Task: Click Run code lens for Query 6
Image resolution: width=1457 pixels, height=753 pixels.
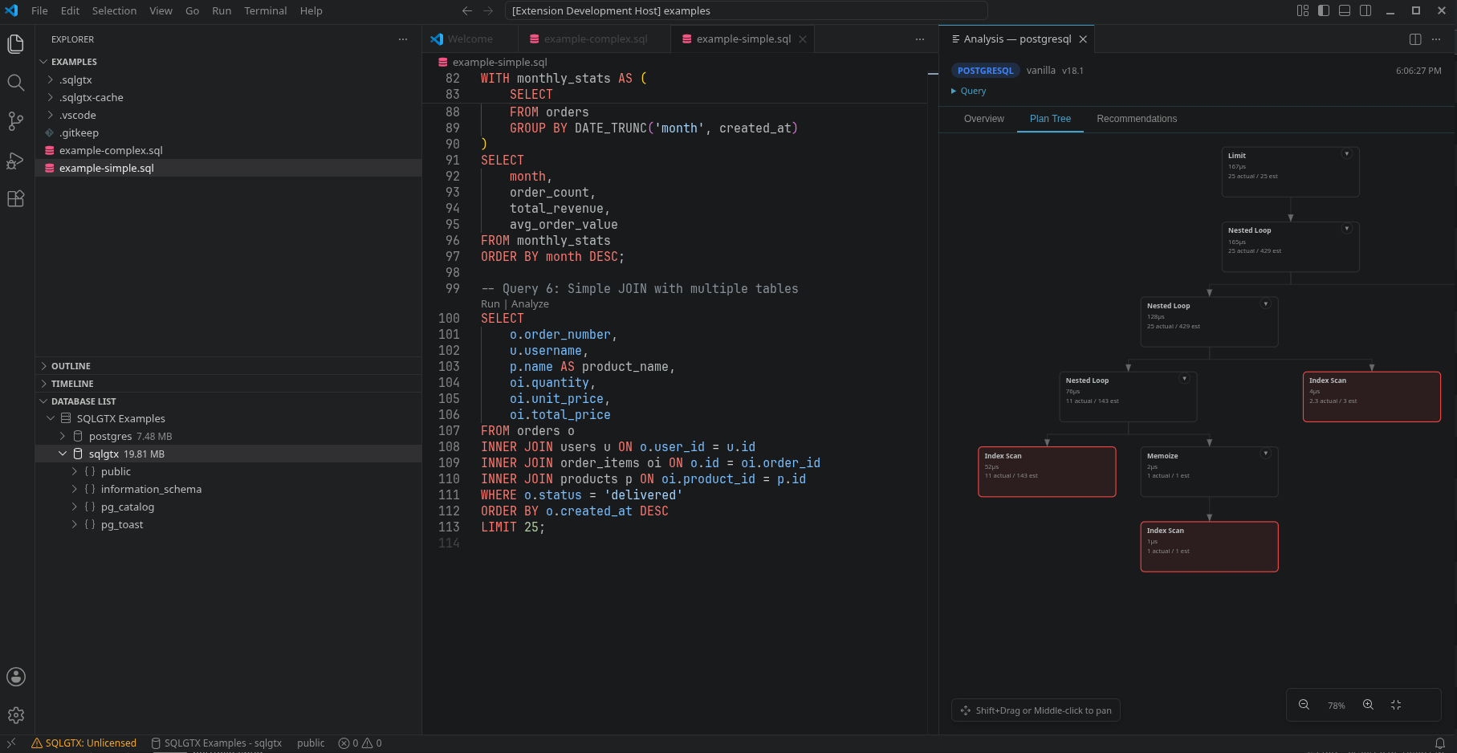Action: pyautogui.click(x=490, y=304)
